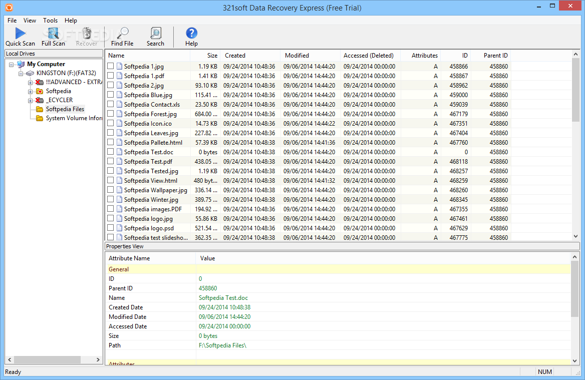This screenshot has height=380, width=585.
Task: Collapse the My Computer tree node
Action: [11, 65]
